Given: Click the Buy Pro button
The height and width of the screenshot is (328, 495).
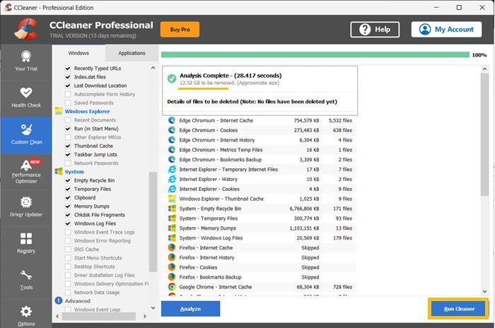Looking at the screenshot, I should (x=180, y=30).
